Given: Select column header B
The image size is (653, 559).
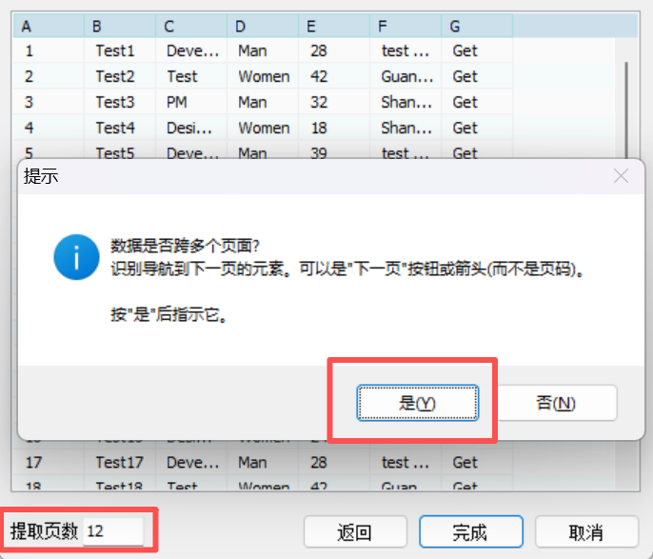Looking at the screenshot, I should click(119, 26).
